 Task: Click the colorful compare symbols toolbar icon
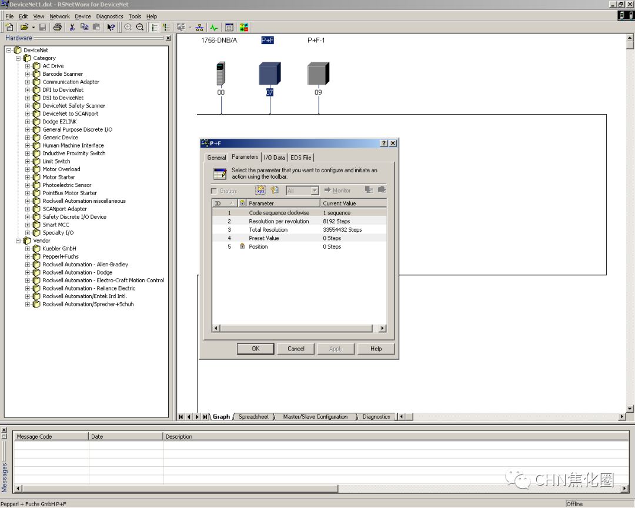244,27
